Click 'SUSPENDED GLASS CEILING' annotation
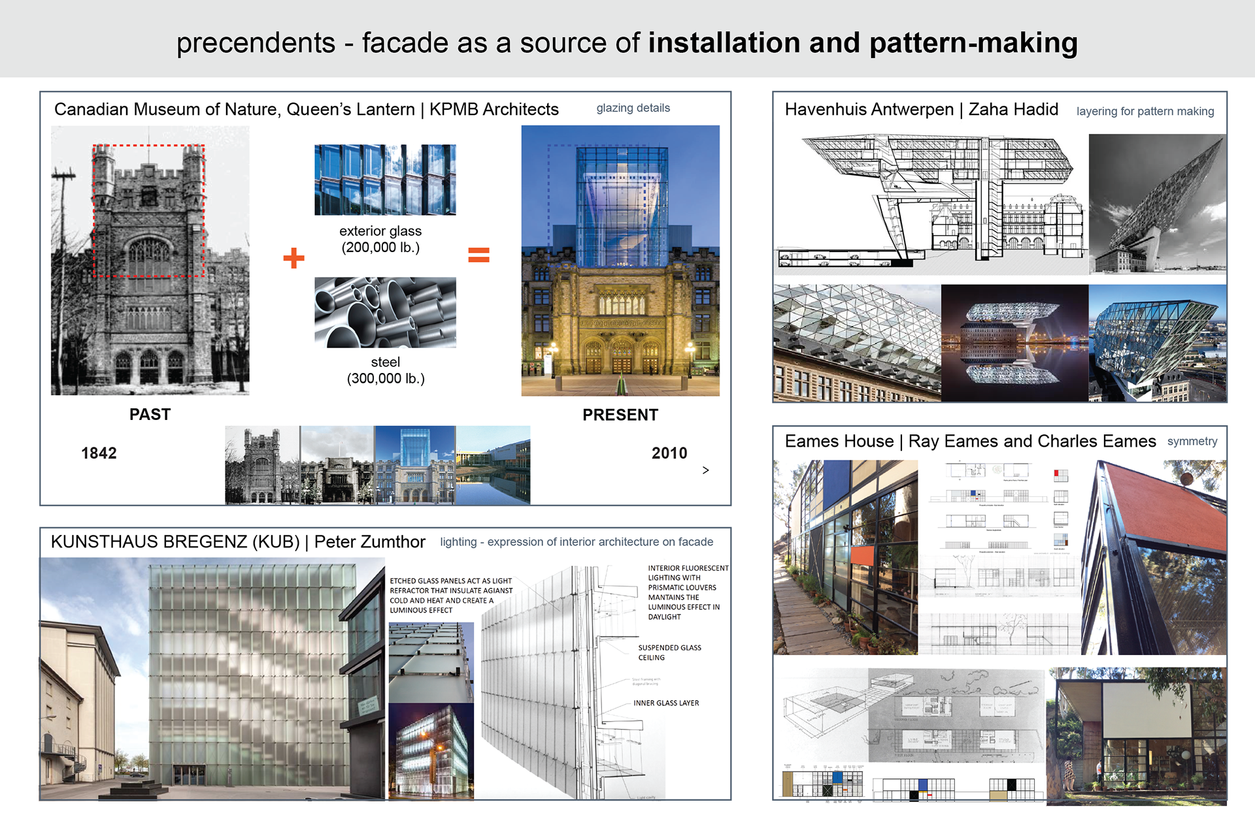This screenshot has height=836, width=1255. pos(670,652)
